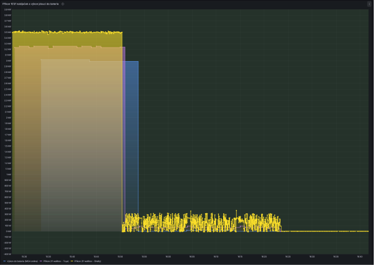Image resolution: width=374 pixels, height=265 pixels.
Task: Click the 16:25 tick on time axis
Action: (x=288, y=257)
